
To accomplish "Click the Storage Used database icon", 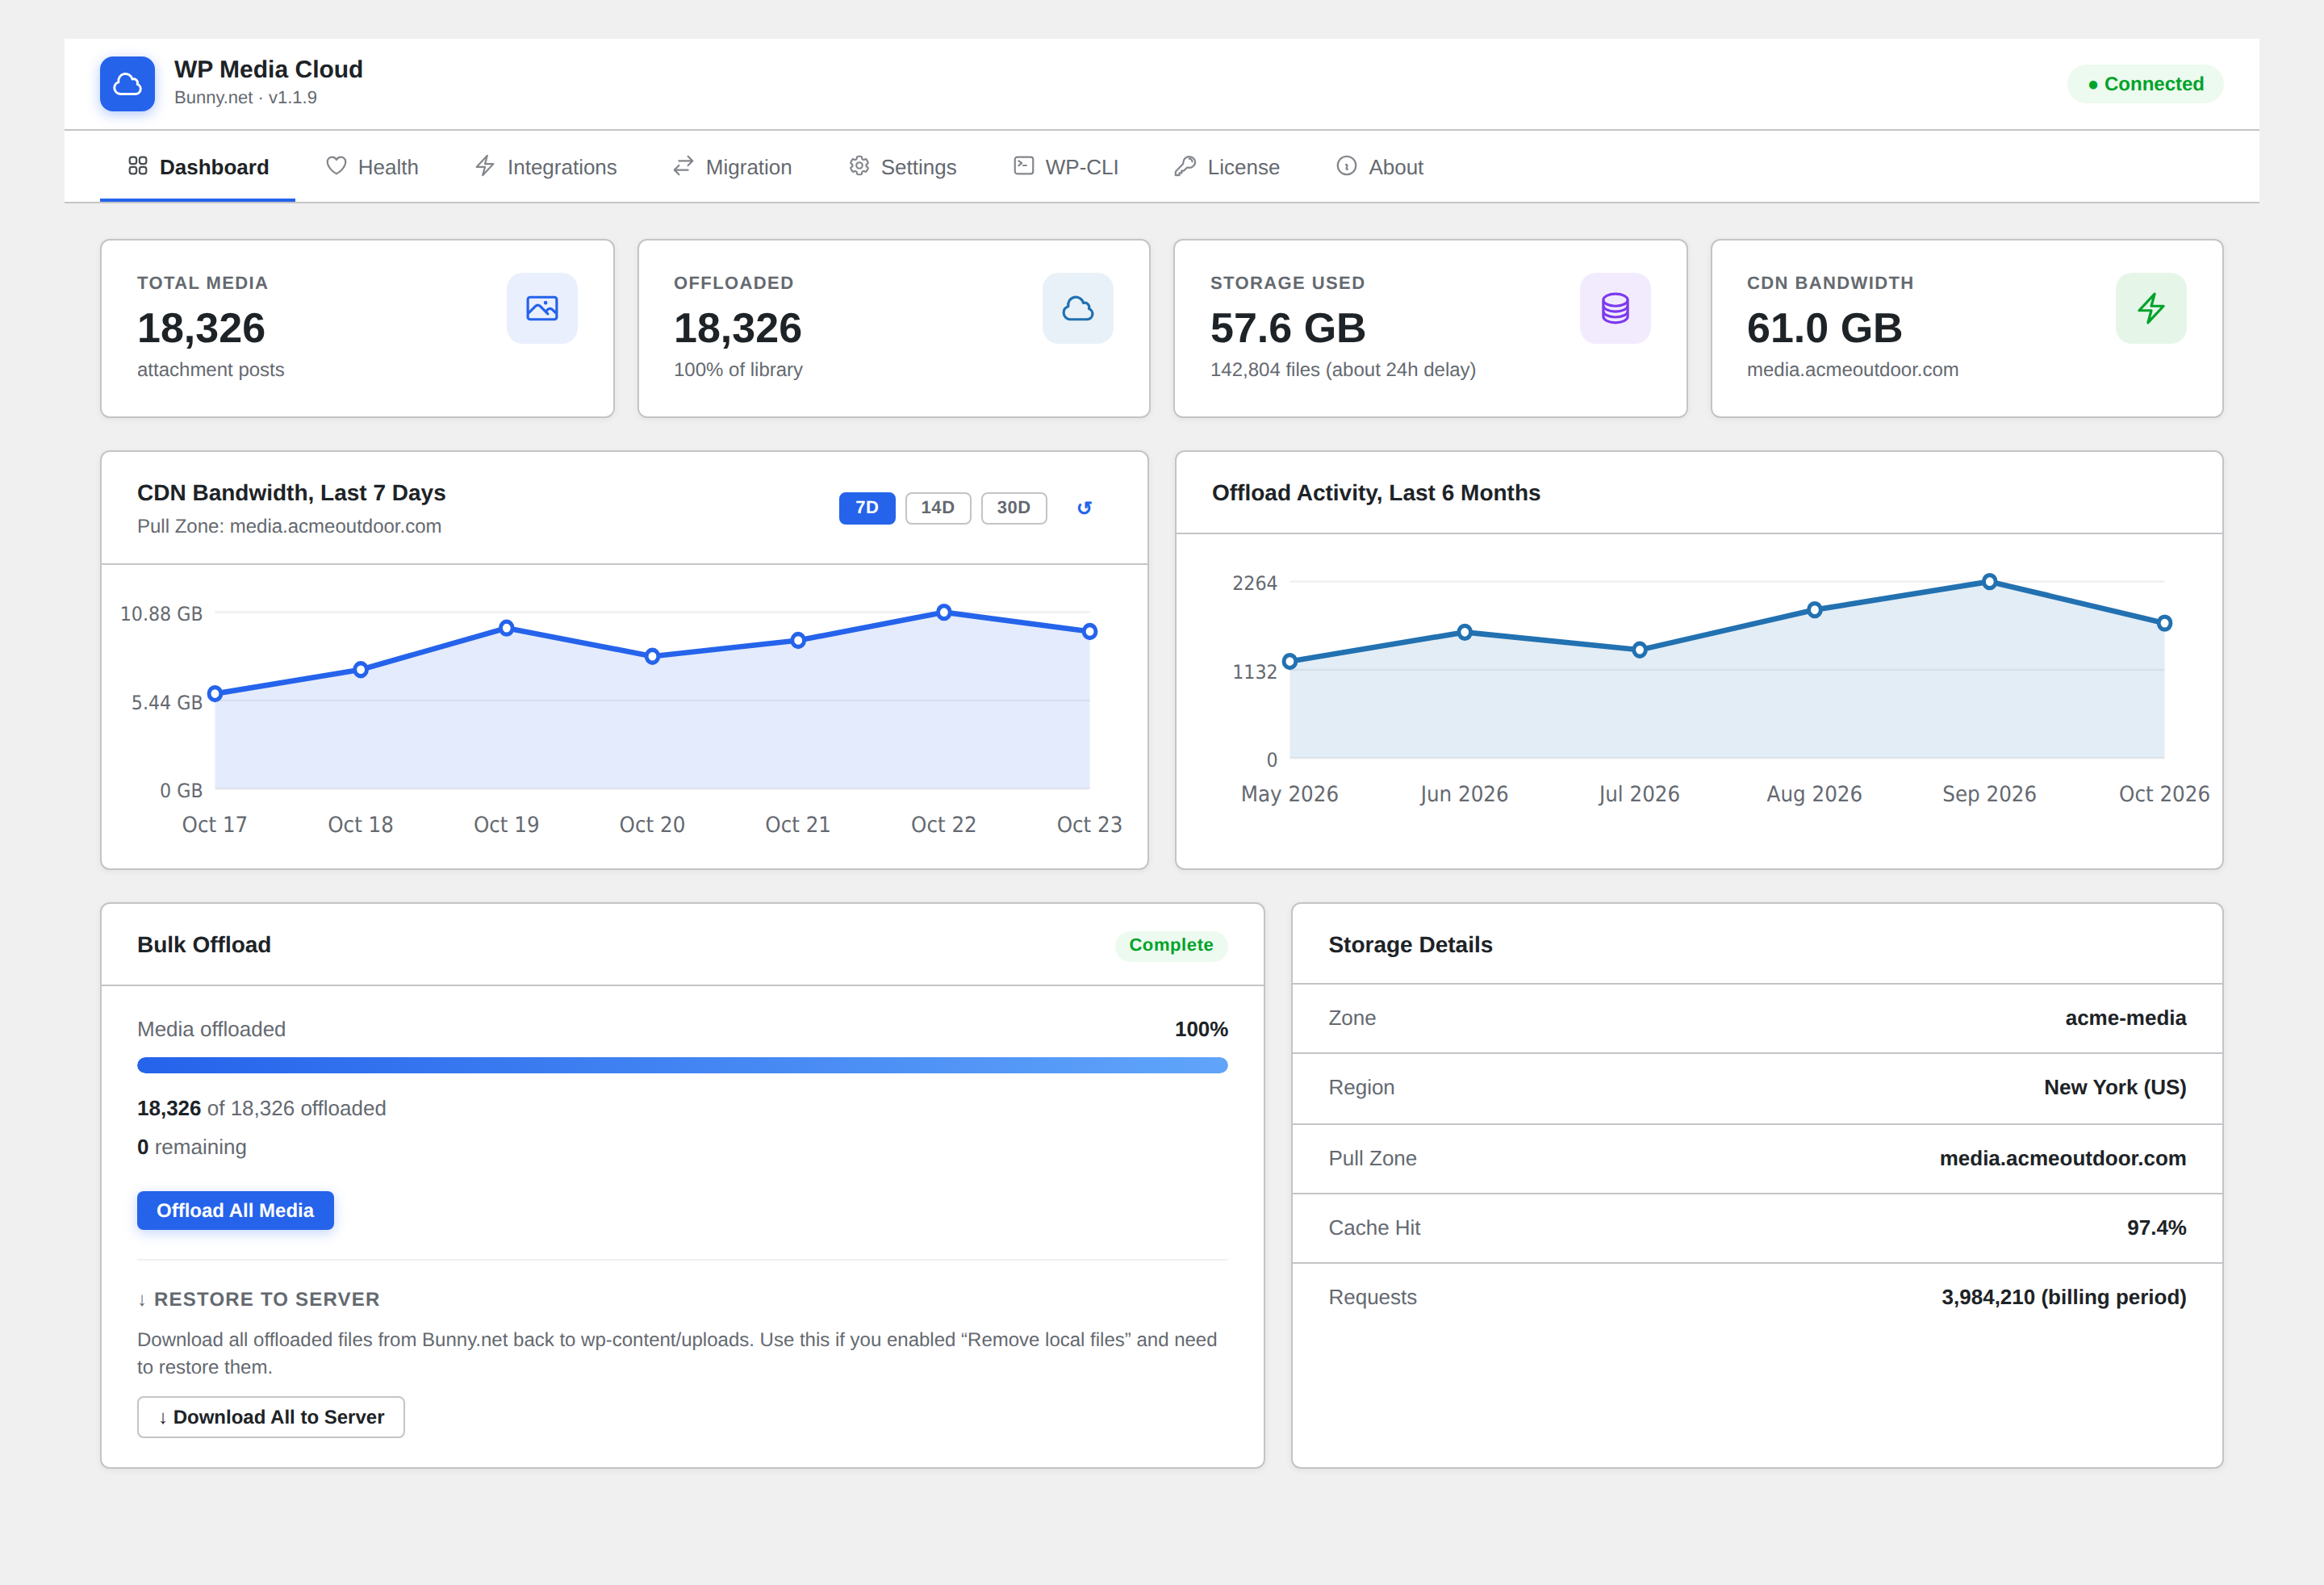I will tap(1615, 308).
